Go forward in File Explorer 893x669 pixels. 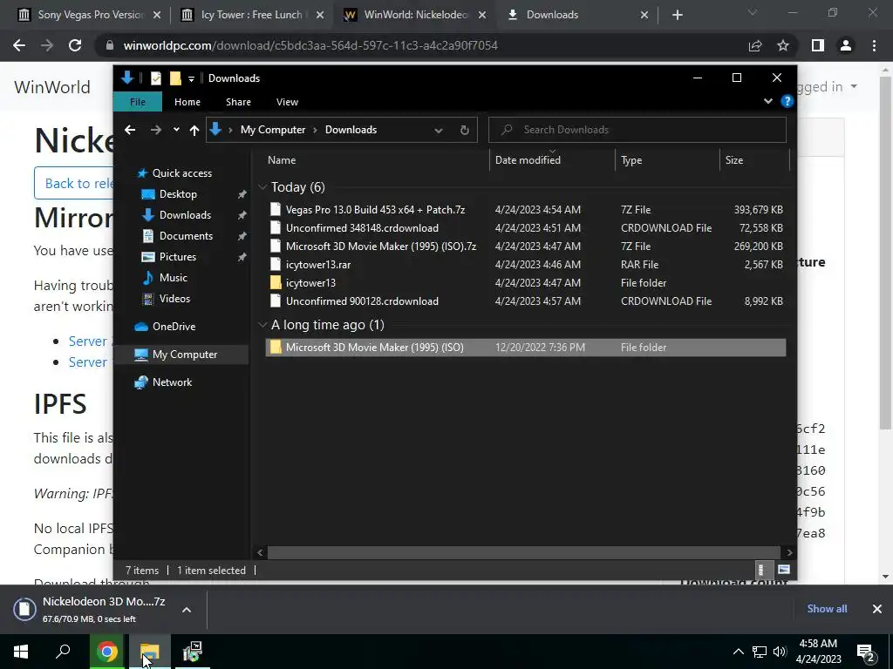point(155,130)
